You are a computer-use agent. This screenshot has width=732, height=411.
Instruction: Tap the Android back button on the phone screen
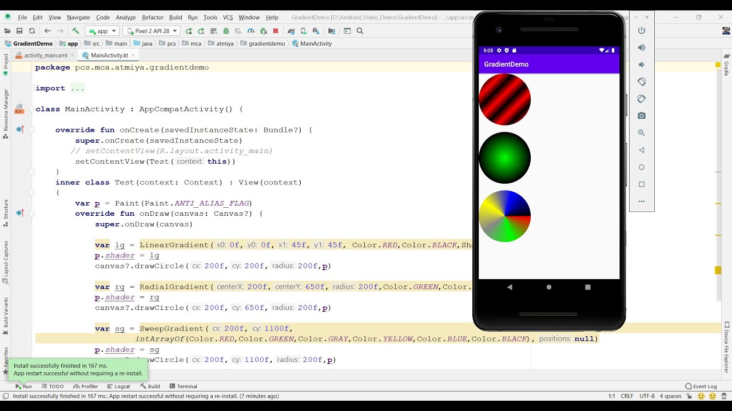[x=510, y=287]
